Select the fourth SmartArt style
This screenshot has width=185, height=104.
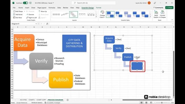click(136, 14)
